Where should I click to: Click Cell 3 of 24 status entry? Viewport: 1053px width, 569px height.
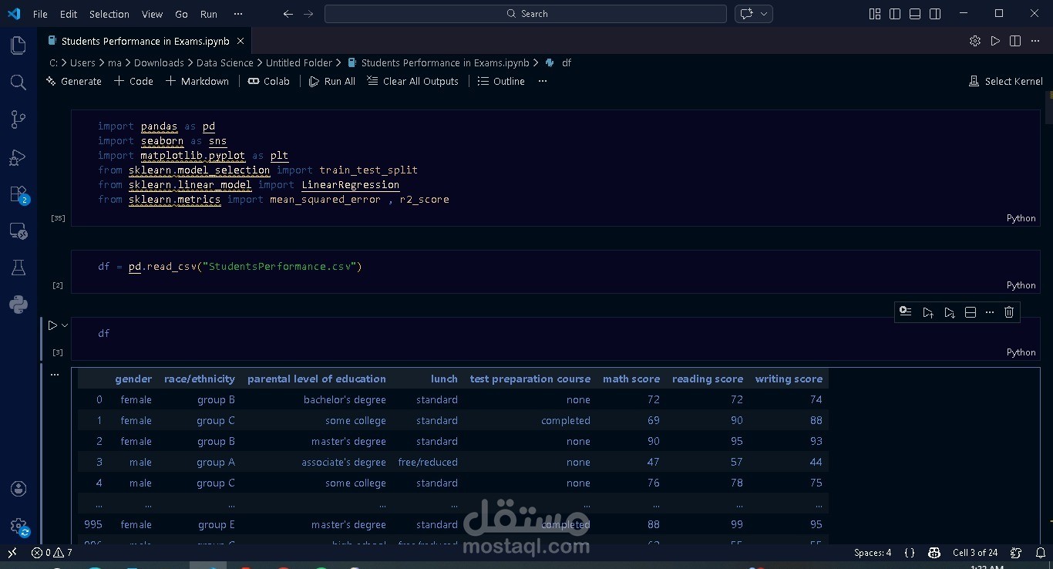click(x=975, y=552)
